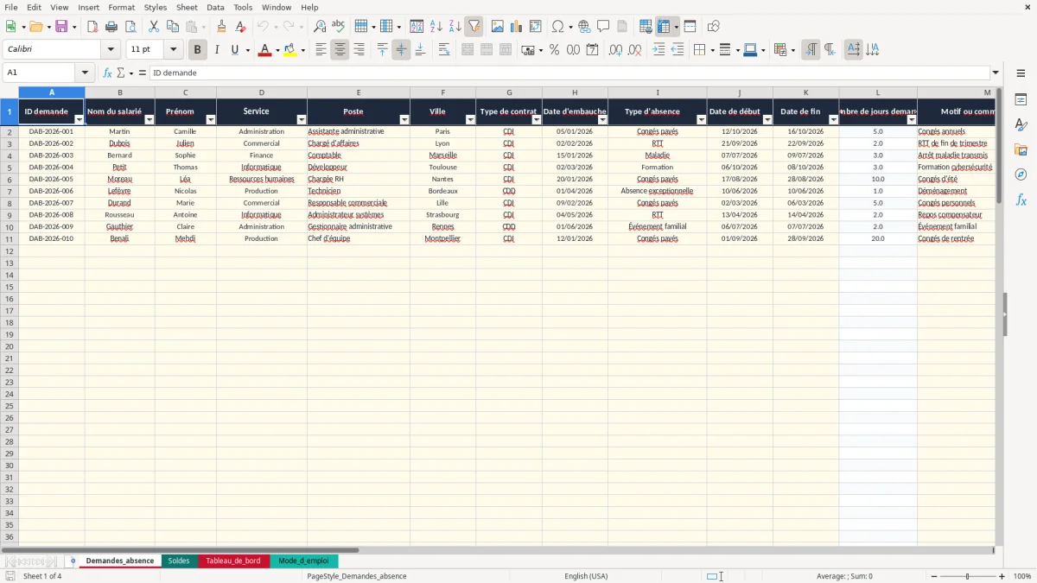Toggle Freeze Rows and Columns

664,27
